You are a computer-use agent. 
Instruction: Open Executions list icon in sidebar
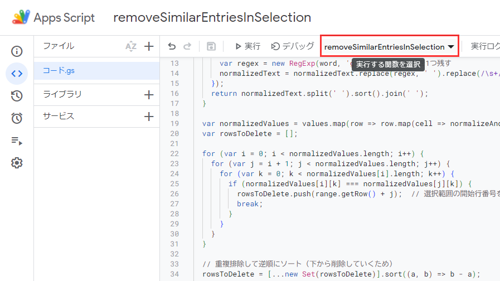pyautogui.click(x=17, y=140)
